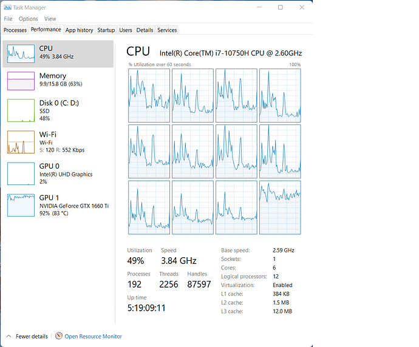
Task: Close the Task Manager window
Action: pyautogui.click(x=302, y=7)
